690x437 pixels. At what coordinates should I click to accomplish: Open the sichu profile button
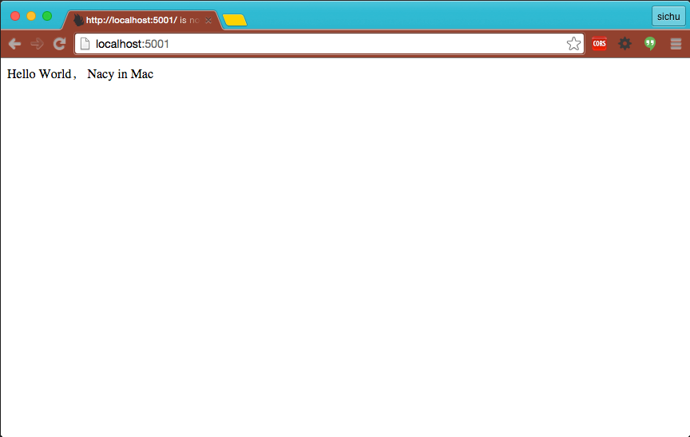668,17
